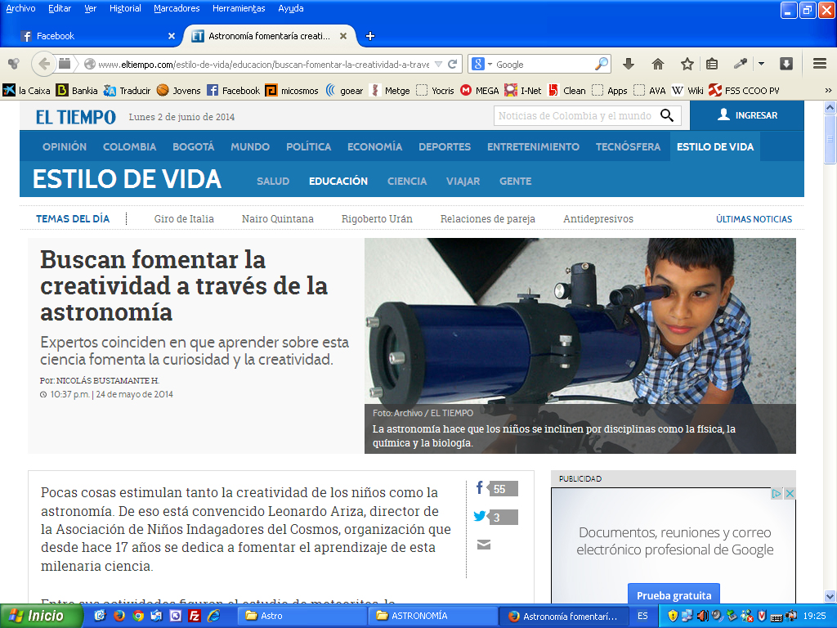Expand the URL history dropdown arrow
This screenshot has height=628, width=837.
pos(438,64)
